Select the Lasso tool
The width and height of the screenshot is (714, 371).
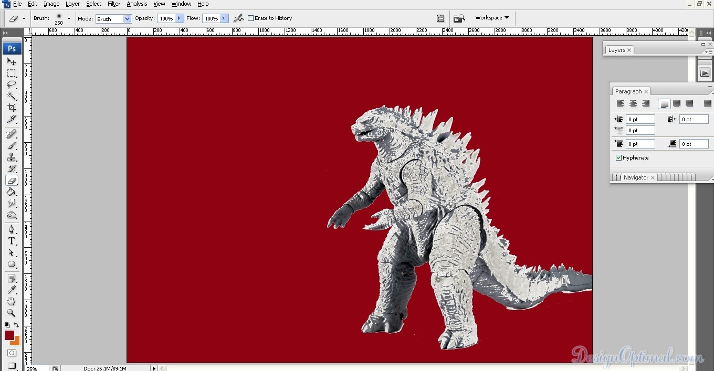tap(12, 84)
